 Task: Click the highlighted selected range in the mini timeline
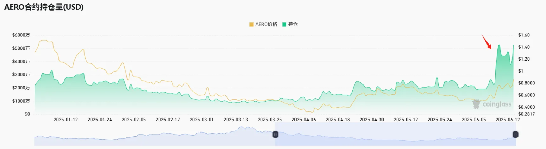click(395, 134)
